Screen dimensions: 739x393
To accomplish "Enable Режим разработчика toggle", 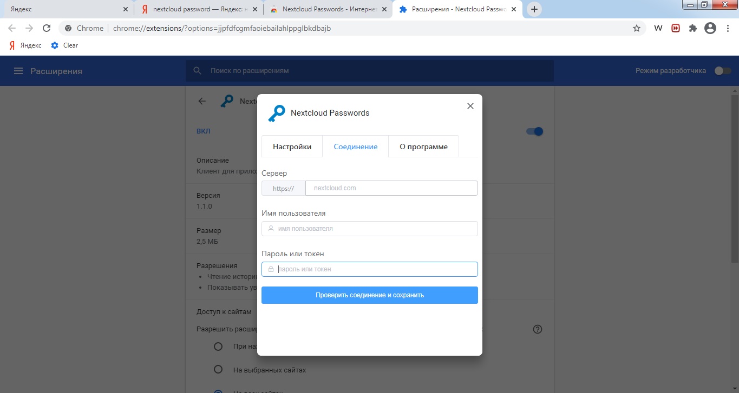I will (x=723, y=70).
